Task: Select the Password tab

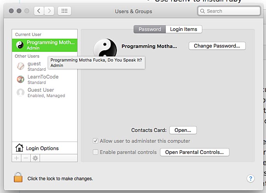Action: coord(150,29)
